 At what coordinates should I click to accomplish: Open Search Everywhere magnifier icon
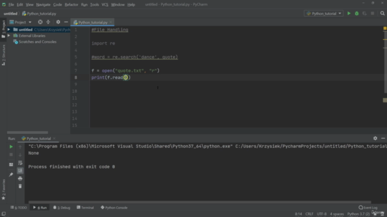coord(382,13)
